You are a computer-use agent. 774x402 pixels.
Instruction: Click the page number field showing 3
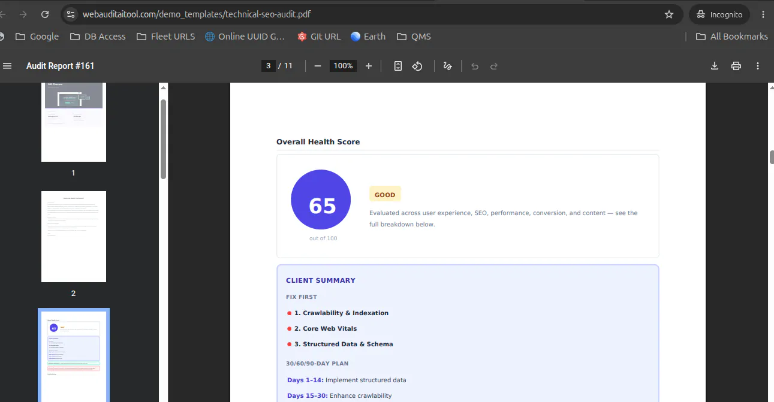[268, 66]
